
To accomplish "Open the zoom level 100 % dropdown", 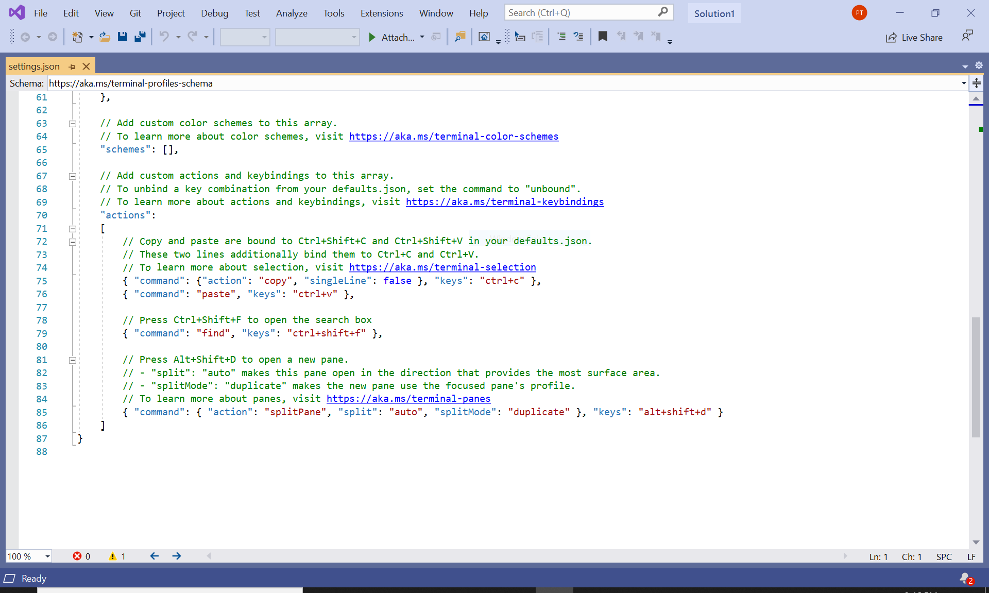I will click(47, 556).
